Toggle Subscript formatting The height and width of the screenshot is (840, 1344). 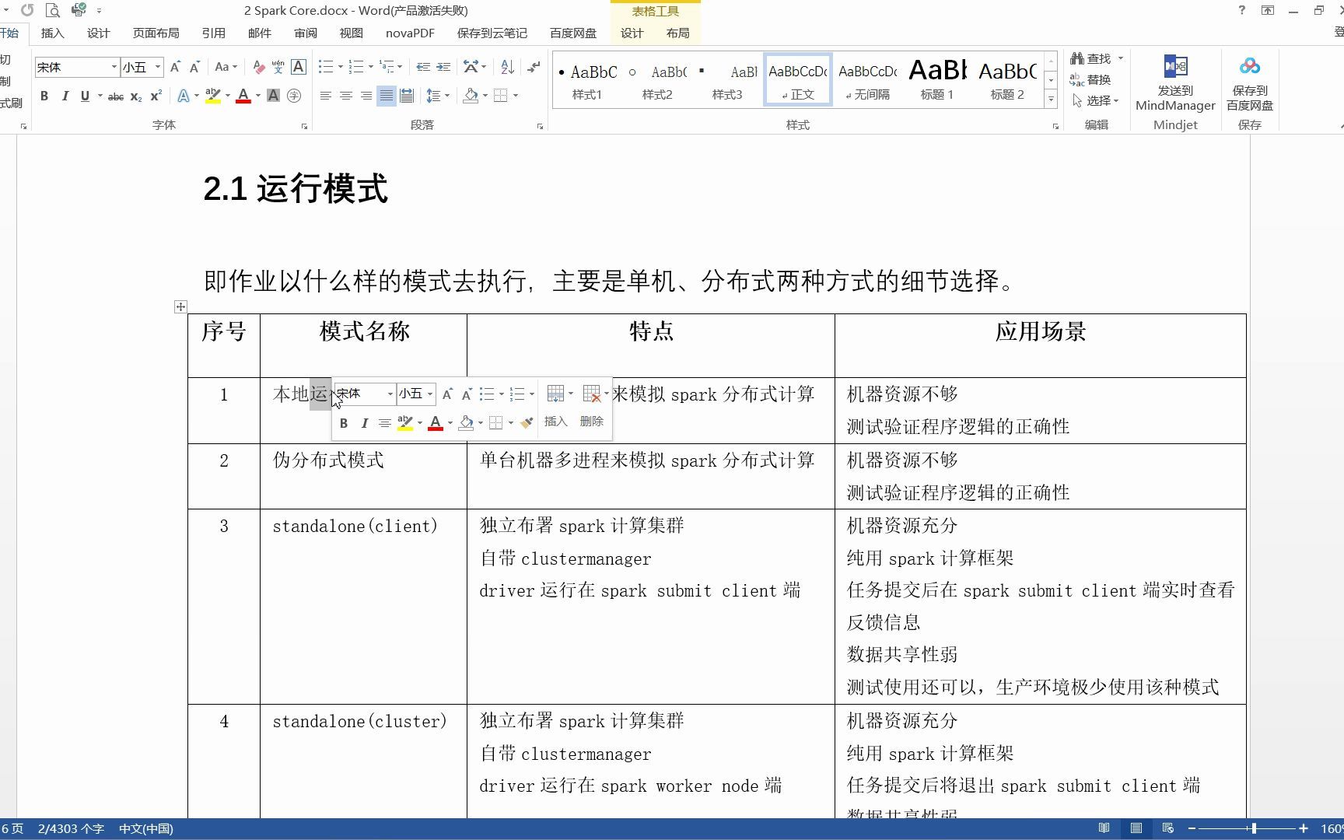pyautogui.click(x=136, y=96)
